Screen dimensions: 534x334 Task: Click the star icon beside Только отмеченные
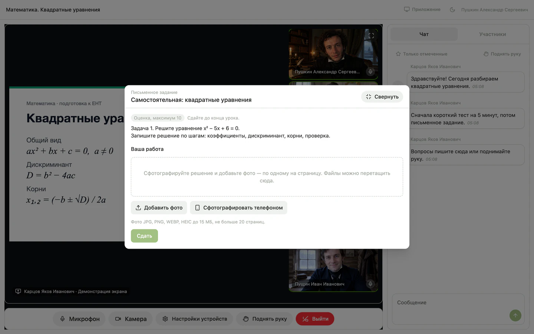[x=398, y=54]
